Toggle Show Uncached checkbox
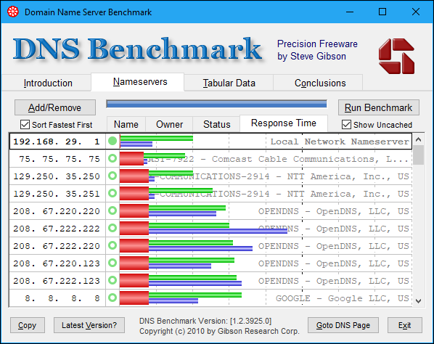Image resolution: width=434 pixels, height=344 pixels. click(x=346, y=125)
